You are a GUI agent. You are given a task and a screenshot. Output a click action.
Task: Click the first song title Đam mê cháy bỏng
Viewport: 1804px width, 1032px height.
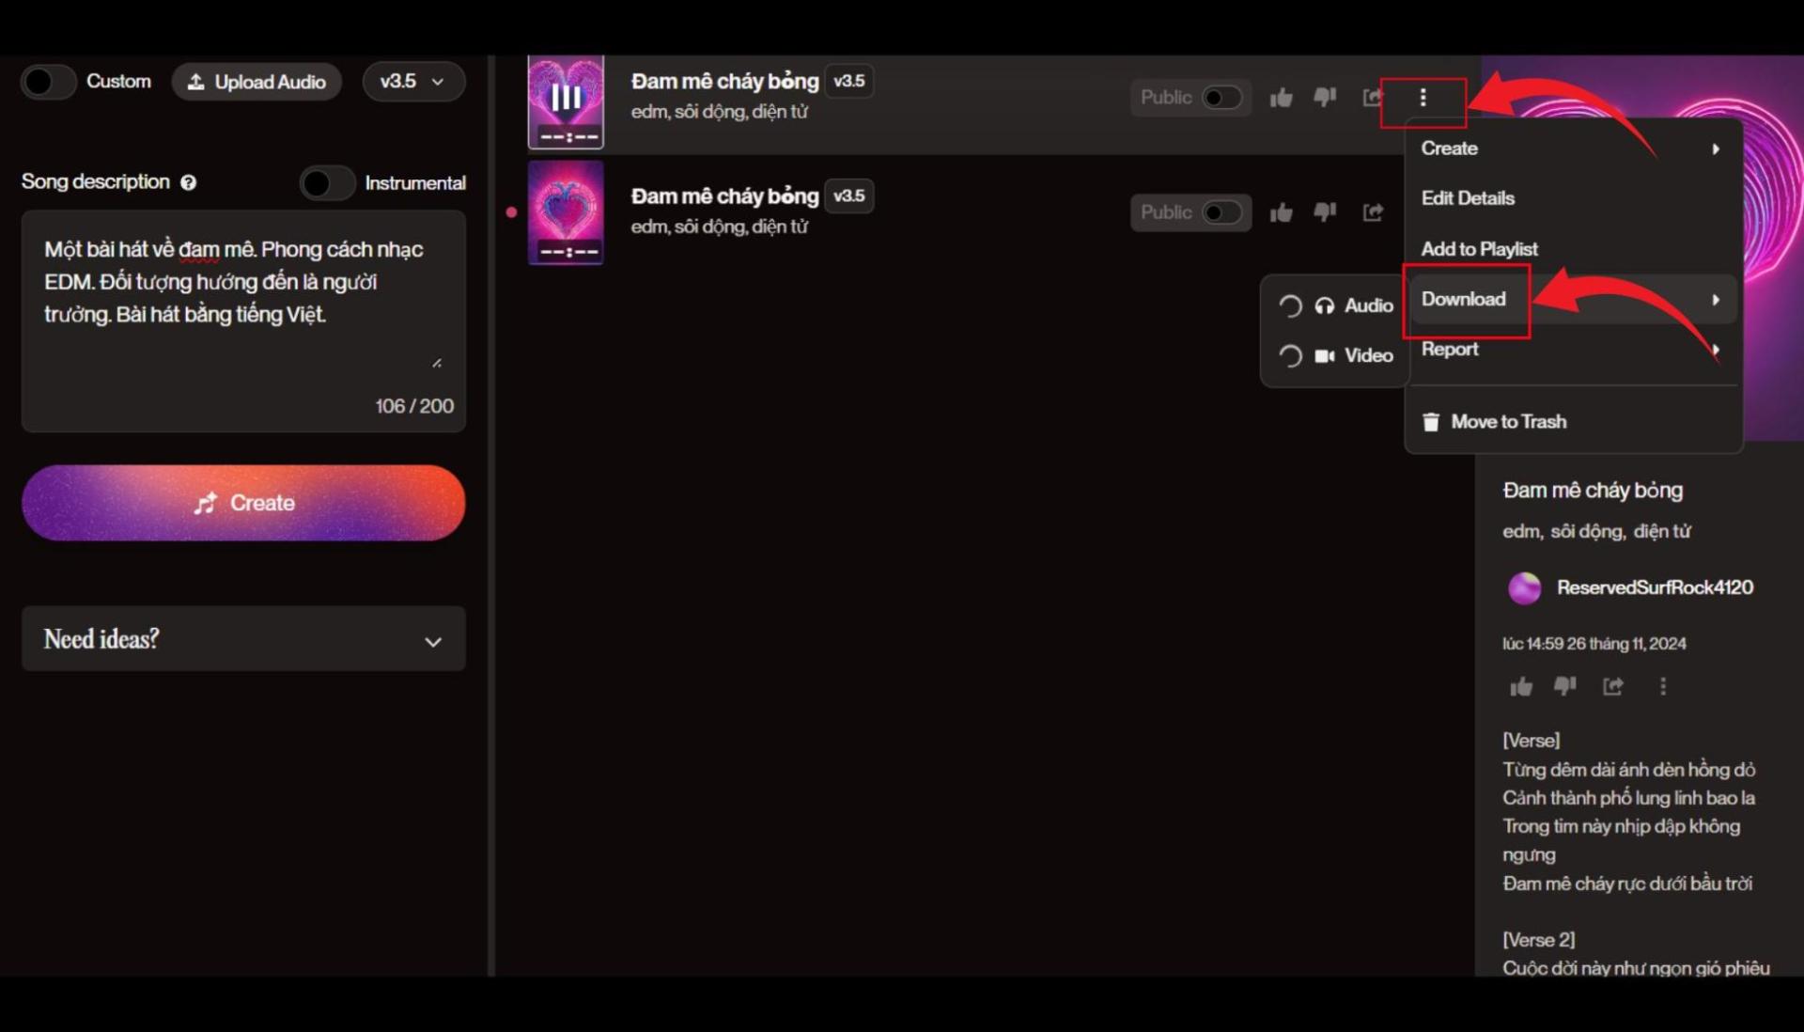click(724, 82)
